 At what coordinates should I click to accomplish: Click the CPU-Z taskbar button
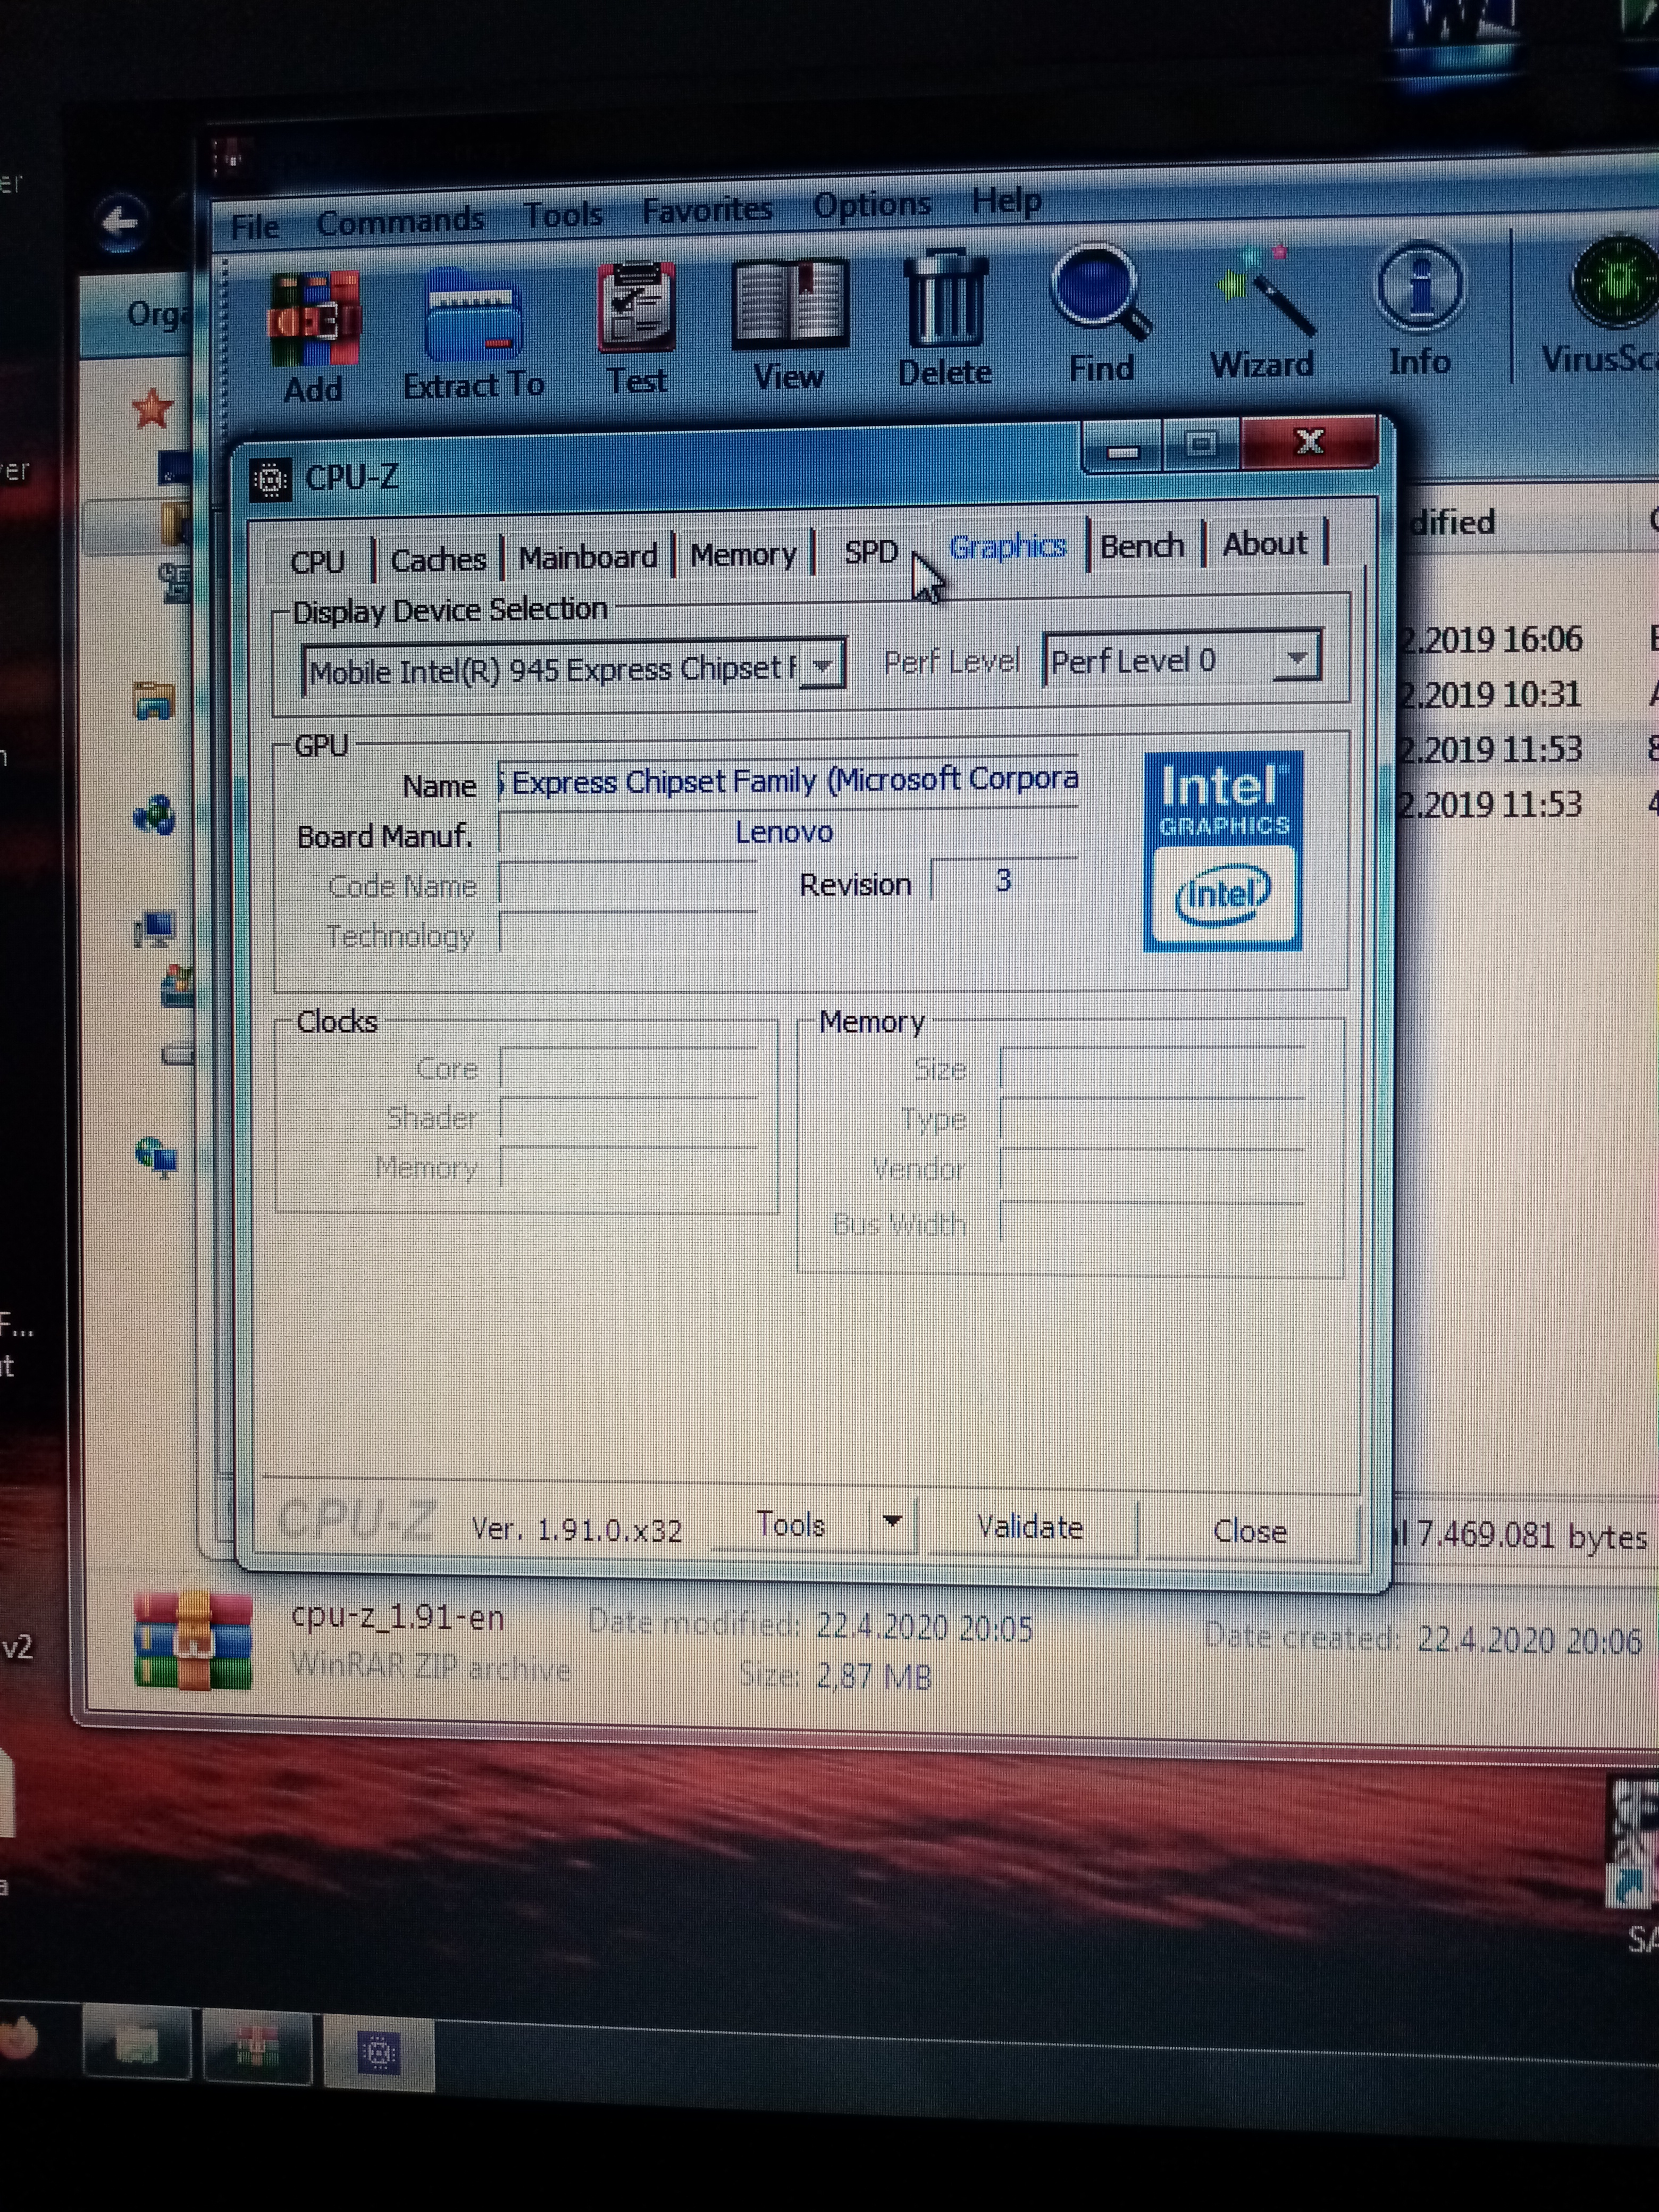point(379,2053)
